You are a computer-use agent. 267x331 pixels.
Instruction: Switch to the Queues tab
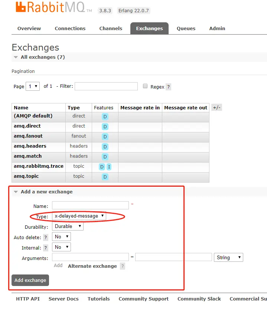[186, 29]
